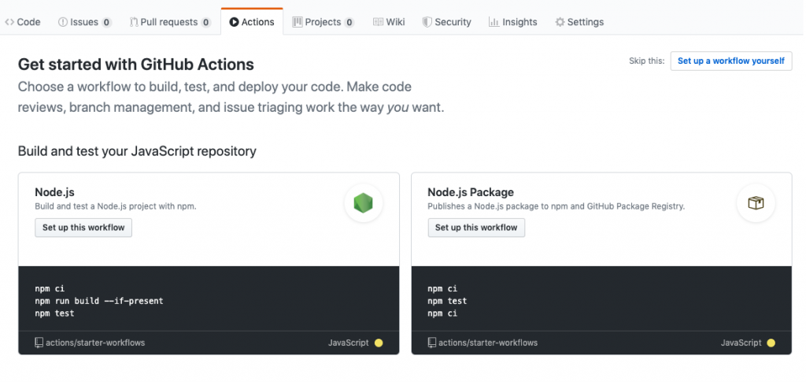Click the Node.js Package card title
The height and width of the screenshot is (382, 806).
click(x=471, y=192)
